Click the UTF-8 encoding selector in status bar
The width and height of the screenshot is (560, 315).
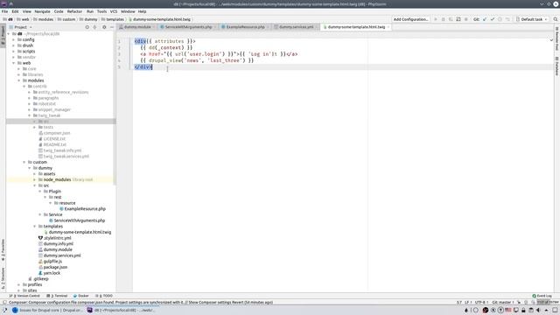(481, 302)
